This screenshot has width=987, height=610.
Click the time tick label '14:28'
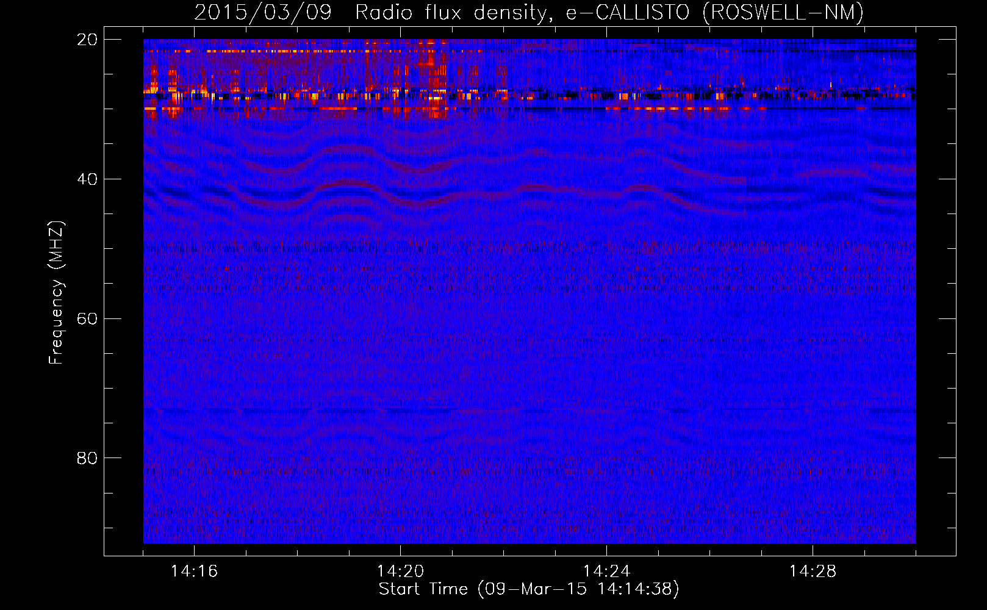coord(813,571)
